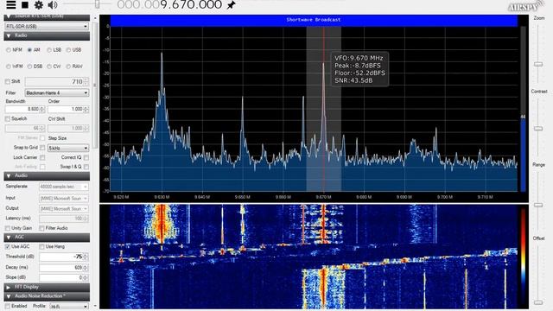
Task: Toggle Filter Audio checkbox
Action: pyautogui.click(x=42, y=228)
